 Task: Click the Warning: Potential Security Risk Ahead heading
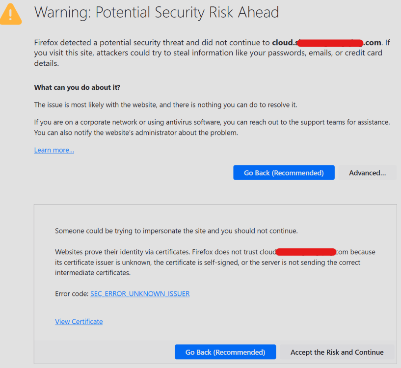tap(157, 12)
